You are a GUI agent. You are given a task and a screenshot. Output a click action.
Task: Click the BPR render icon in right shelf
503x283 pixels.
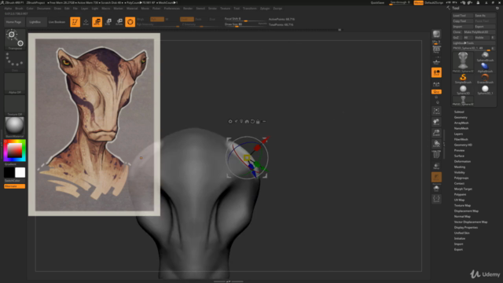[436, 34]
